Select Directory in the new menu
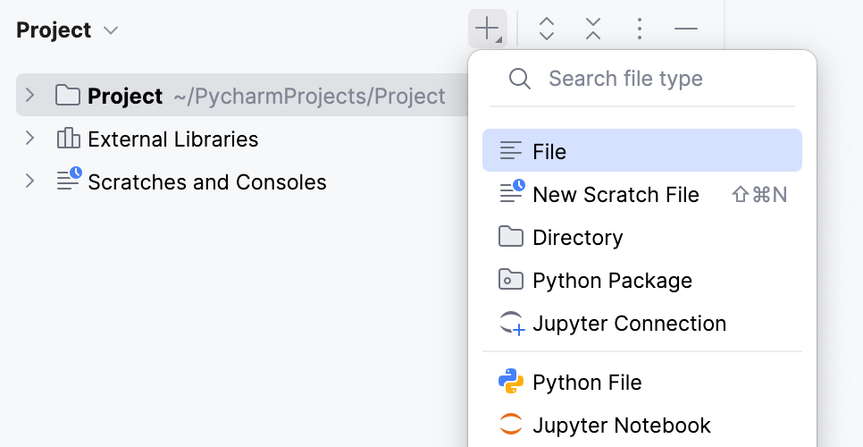This screenshot has width=863, height=447. point(577,238)
